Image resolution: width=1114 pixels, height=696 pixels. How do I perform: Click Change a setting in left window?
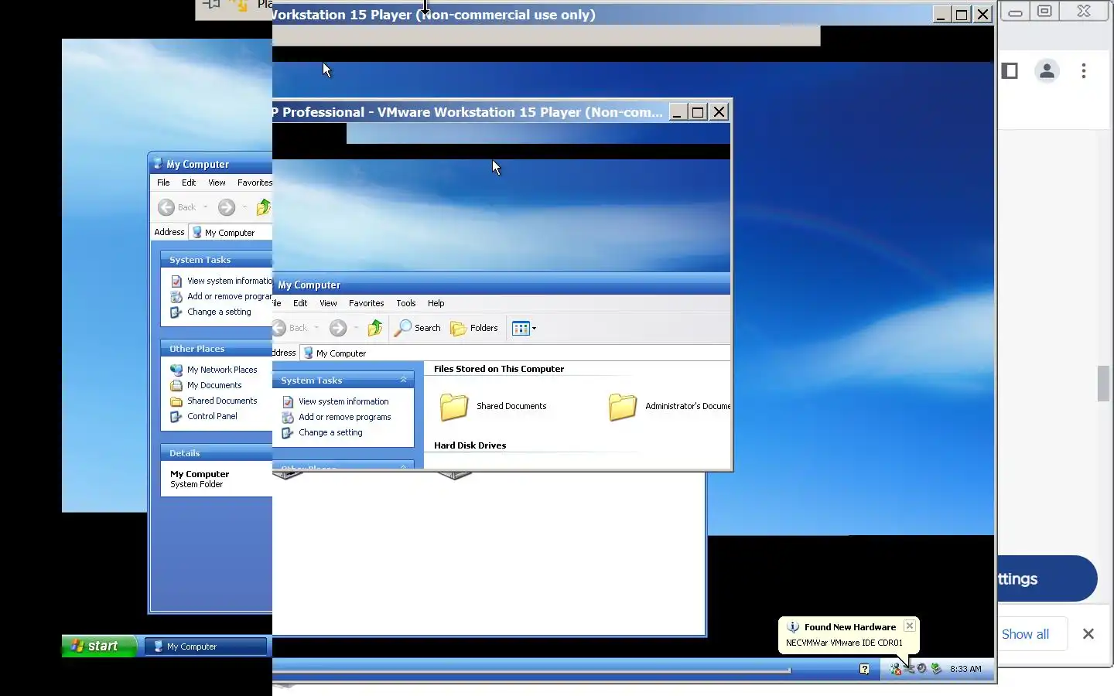(x=219, y=312)
